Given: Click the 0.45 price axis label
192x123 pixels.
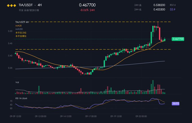Looking at the screenshot, I should click(x=10, y=44).
